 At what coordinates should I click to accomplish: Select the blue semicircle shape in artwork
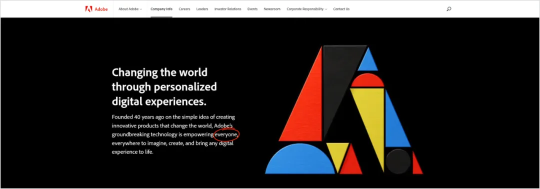pos(299,158)
